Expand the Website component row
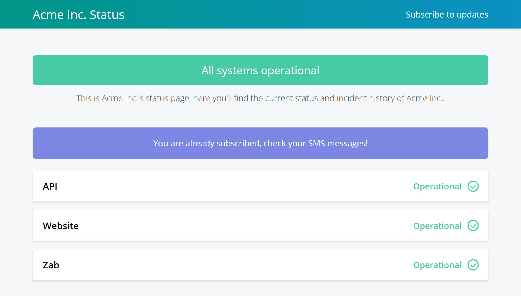Image resolution: width=521 pixels, height=296 pixels. point(260,226)
